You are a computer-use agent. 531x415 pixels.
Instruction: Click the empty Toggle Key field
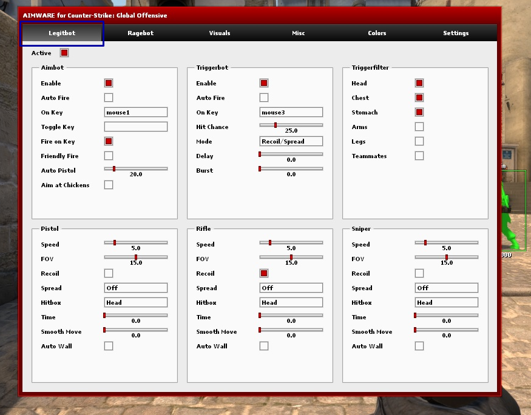[136, 127]
